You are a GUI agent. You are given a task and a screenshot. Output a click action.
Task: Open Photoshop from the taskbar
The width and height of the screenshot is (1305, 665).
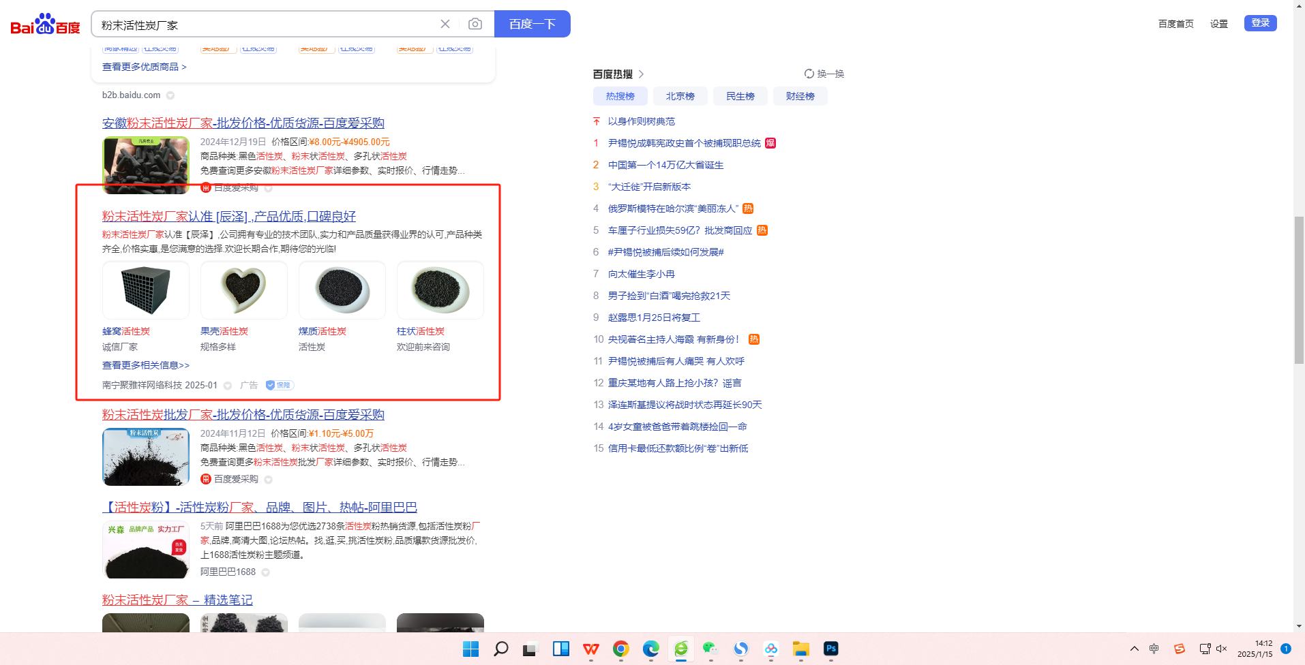click(x=830, y=649)
